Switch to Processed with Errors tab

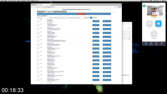[62, 11]
